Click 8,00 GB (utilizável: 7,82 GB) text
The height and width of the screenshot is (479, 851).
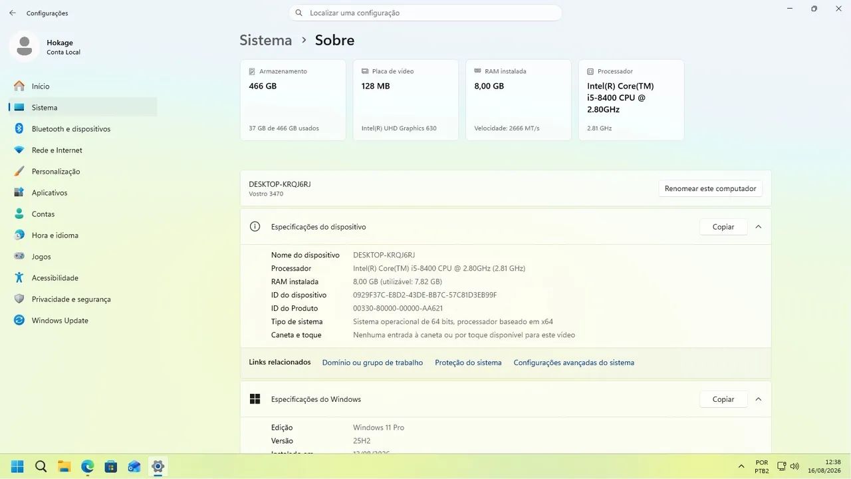(398, 281)
